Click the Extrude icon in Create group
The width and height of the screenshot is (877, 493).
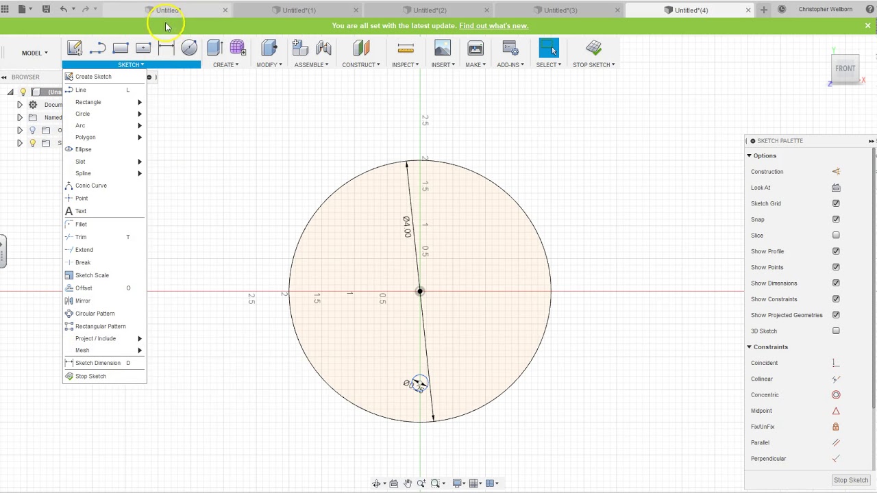pos(214,48)
